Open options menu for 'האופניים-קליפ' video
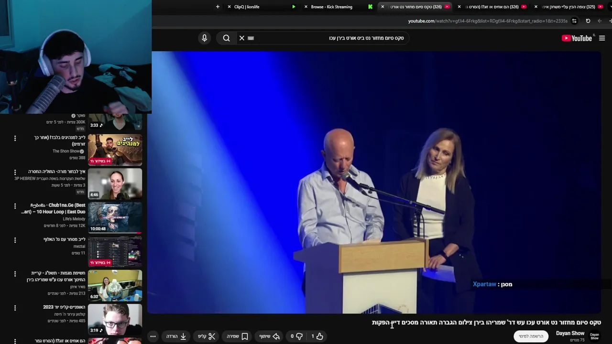The height and width of the screenshot is (344, 612). (15, 308)
